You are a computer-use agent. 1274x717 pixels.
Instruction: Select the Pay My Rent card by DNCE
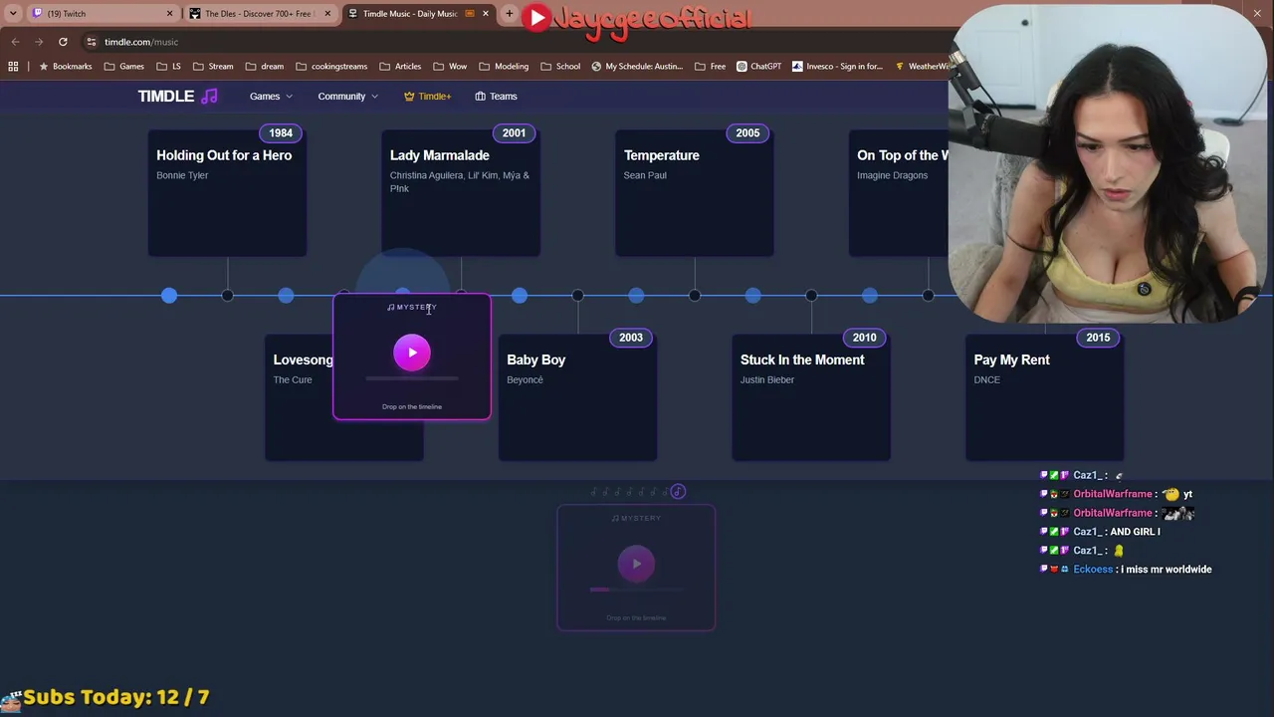tap(1045, 397)
